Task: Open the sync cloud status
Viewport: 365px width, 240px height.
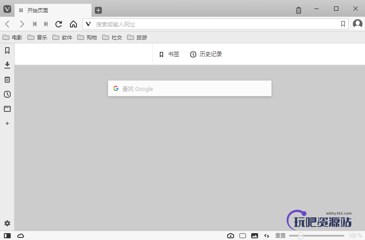Action: point(21,236)
